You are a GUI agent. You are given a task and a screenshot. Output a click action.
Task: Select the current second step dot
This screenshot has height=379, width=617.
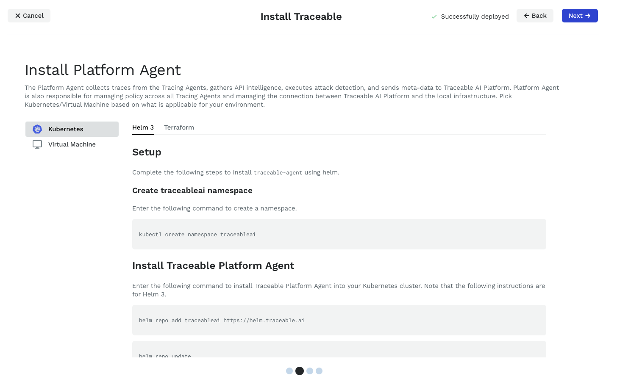(x=300, y=371)
